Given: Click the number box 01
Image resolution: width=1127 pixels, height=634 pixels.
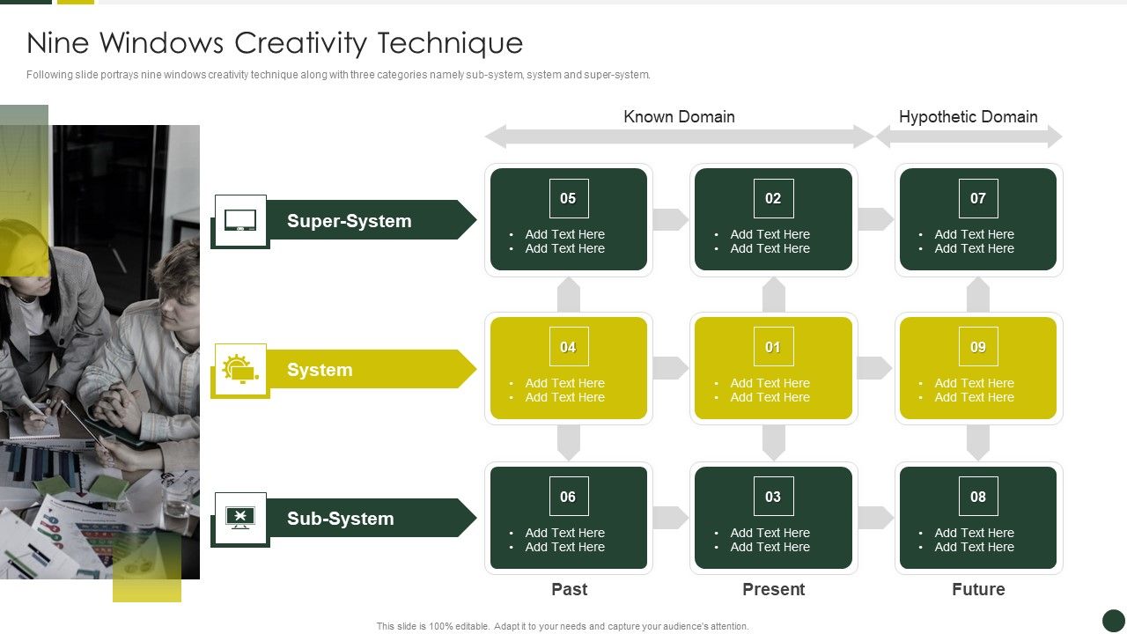Looking at the screenshot, I should [x=773, y=347].
